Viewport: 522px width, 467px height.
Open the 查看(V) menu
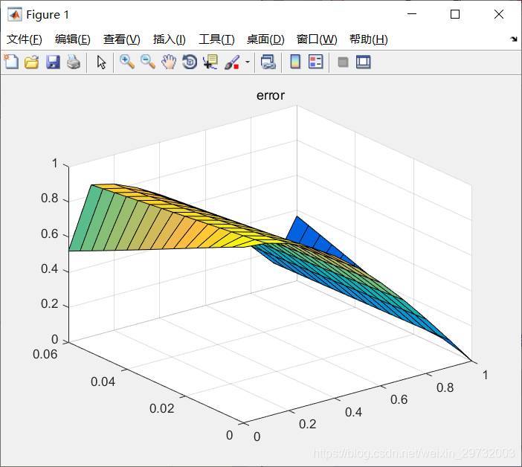pos(121,39)
